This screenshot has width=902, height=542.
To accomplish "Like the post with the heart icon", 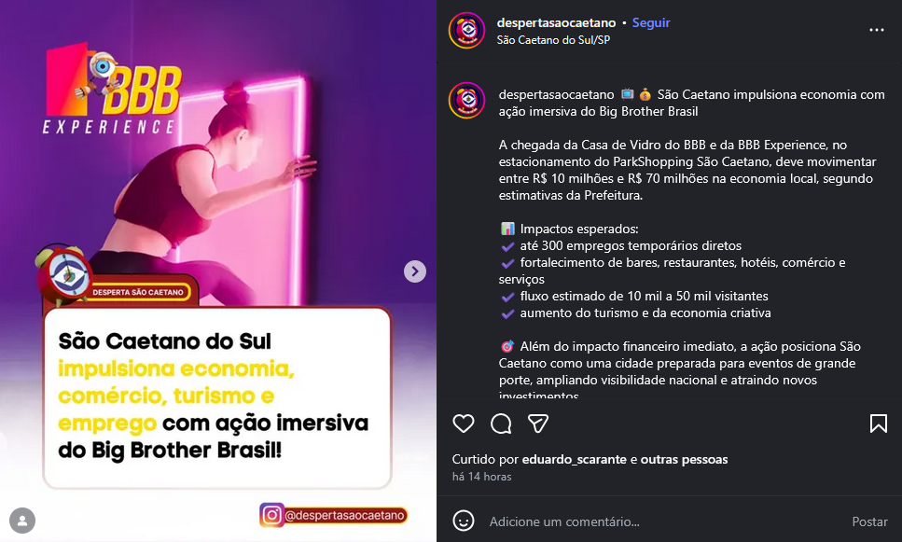I will (x=463, y=424).
